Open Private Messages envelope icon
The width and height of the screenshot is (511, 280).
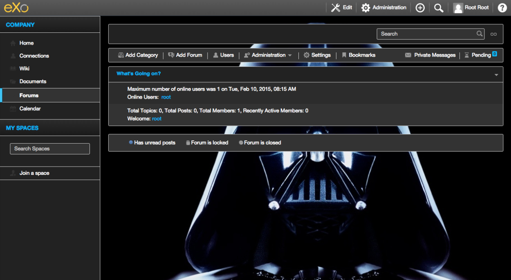point(408,55)
